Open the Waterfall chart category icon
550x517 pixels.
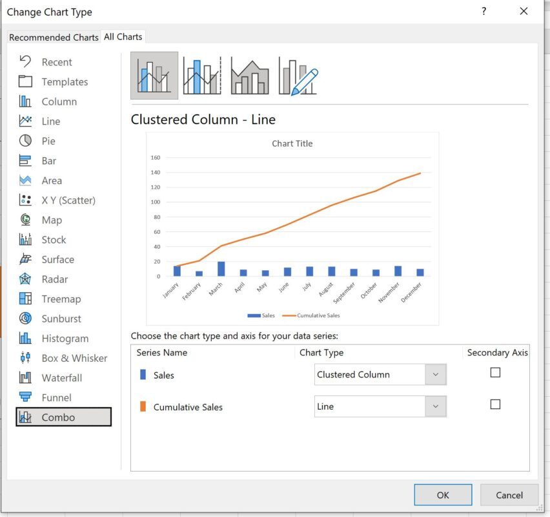pyautogui.click(x=25, y=378)
